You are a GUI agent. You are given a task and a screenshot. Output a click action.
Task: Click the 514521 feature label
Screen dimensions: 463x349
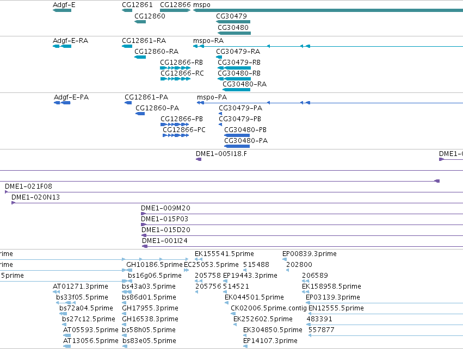[x=236, y=286]
